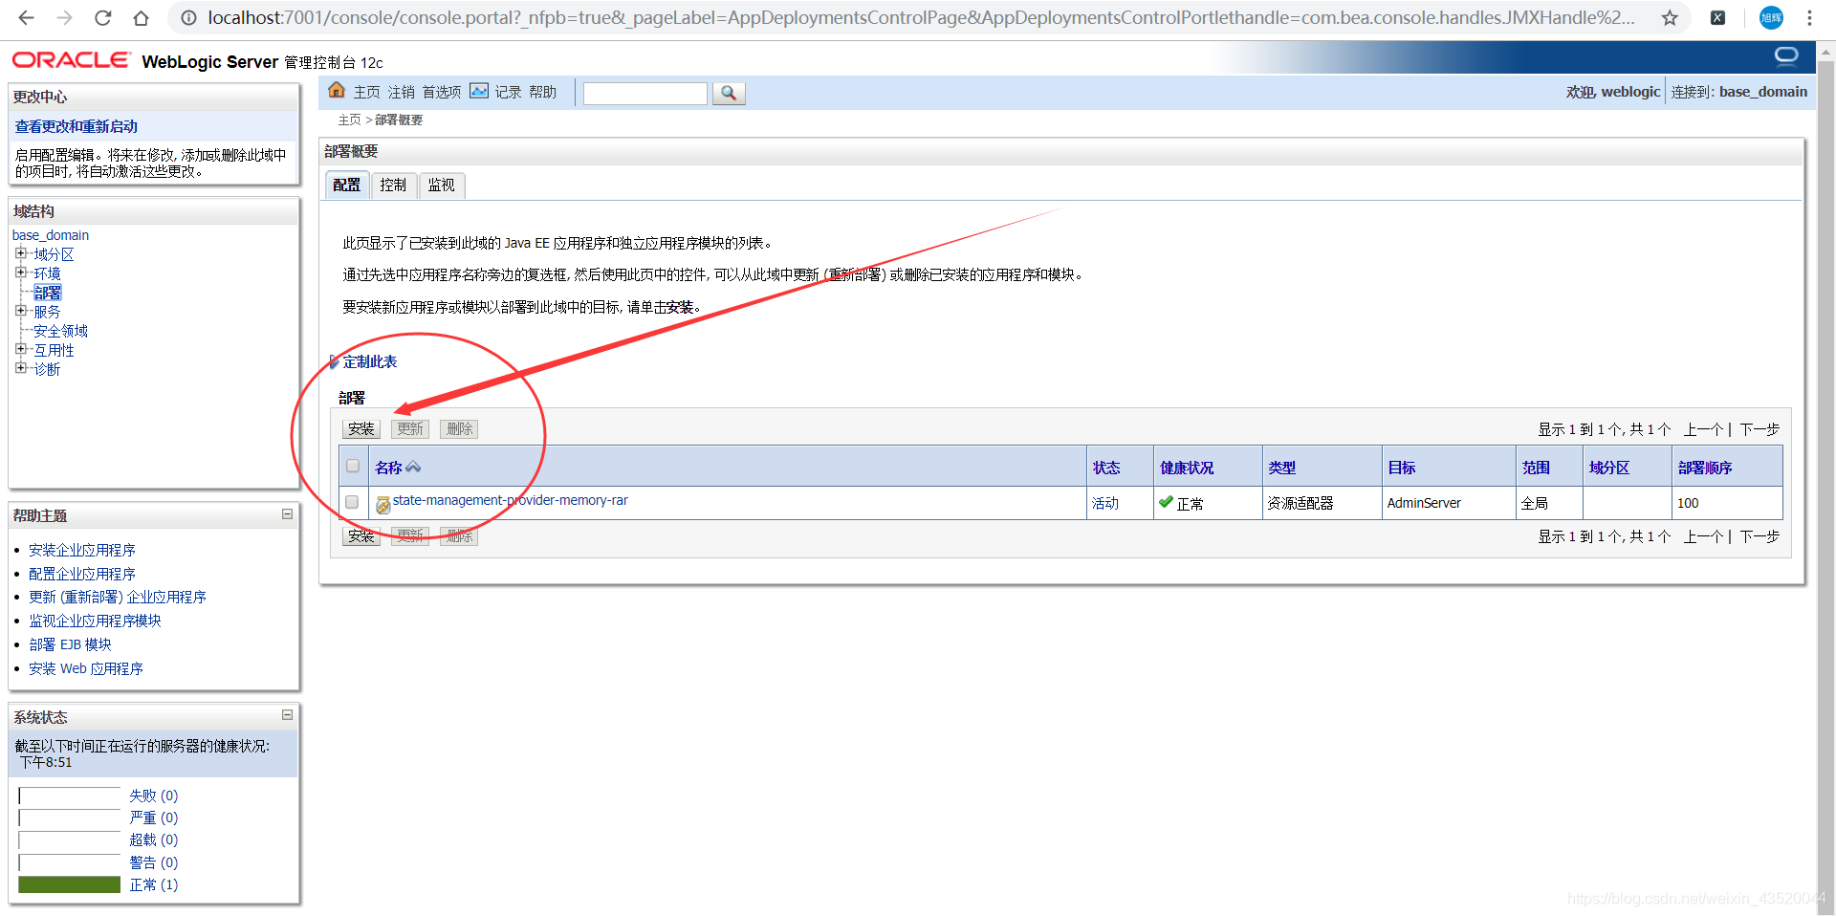Click the Oracle logo
The height and width of the screenshot is (916, 1836).
point(71,60)
